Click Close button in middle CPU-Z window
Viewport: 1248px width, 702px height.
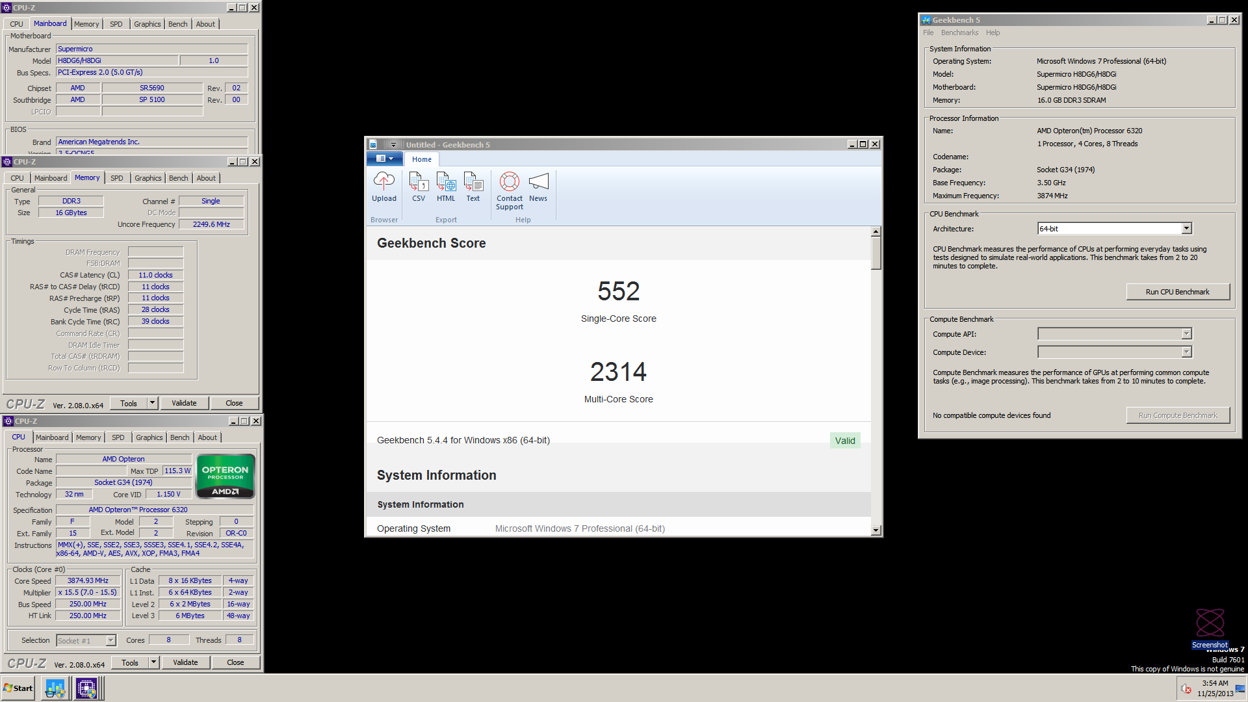[234, 404]
